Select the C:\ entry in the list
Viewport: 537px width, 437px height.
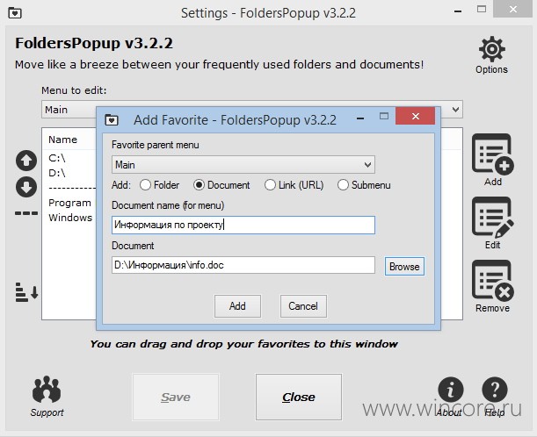click(x=57, y=158)
